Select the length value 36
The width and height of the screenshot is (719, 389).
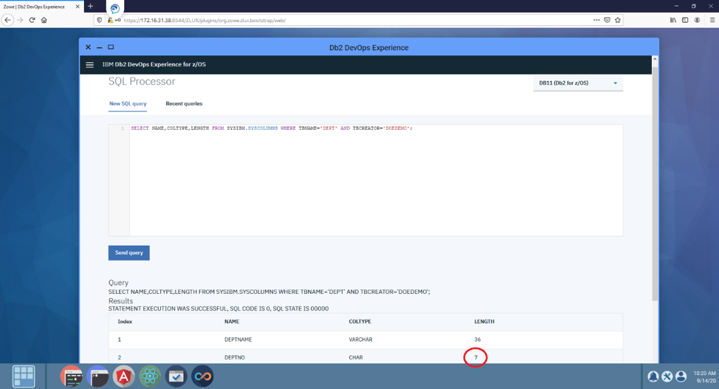478,340
